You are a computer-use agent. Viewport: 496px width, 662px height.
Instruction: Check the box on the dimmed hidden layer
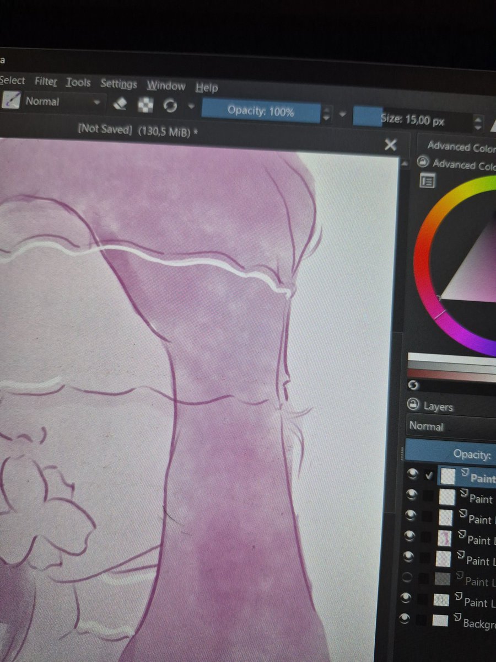pos(425,579)
